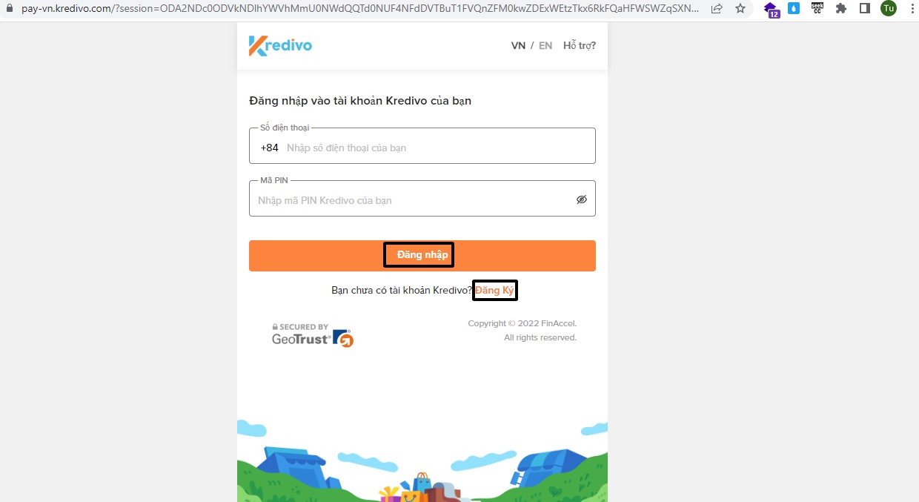
Task: Open Chrome three-dot menu
Action: coord(912,9)
